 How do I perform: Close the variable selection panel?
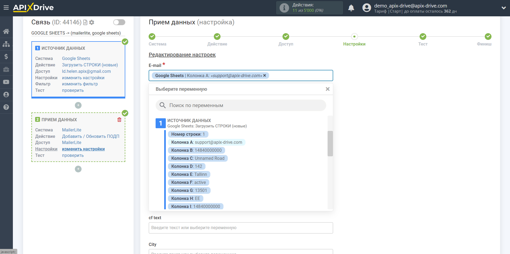328,89
